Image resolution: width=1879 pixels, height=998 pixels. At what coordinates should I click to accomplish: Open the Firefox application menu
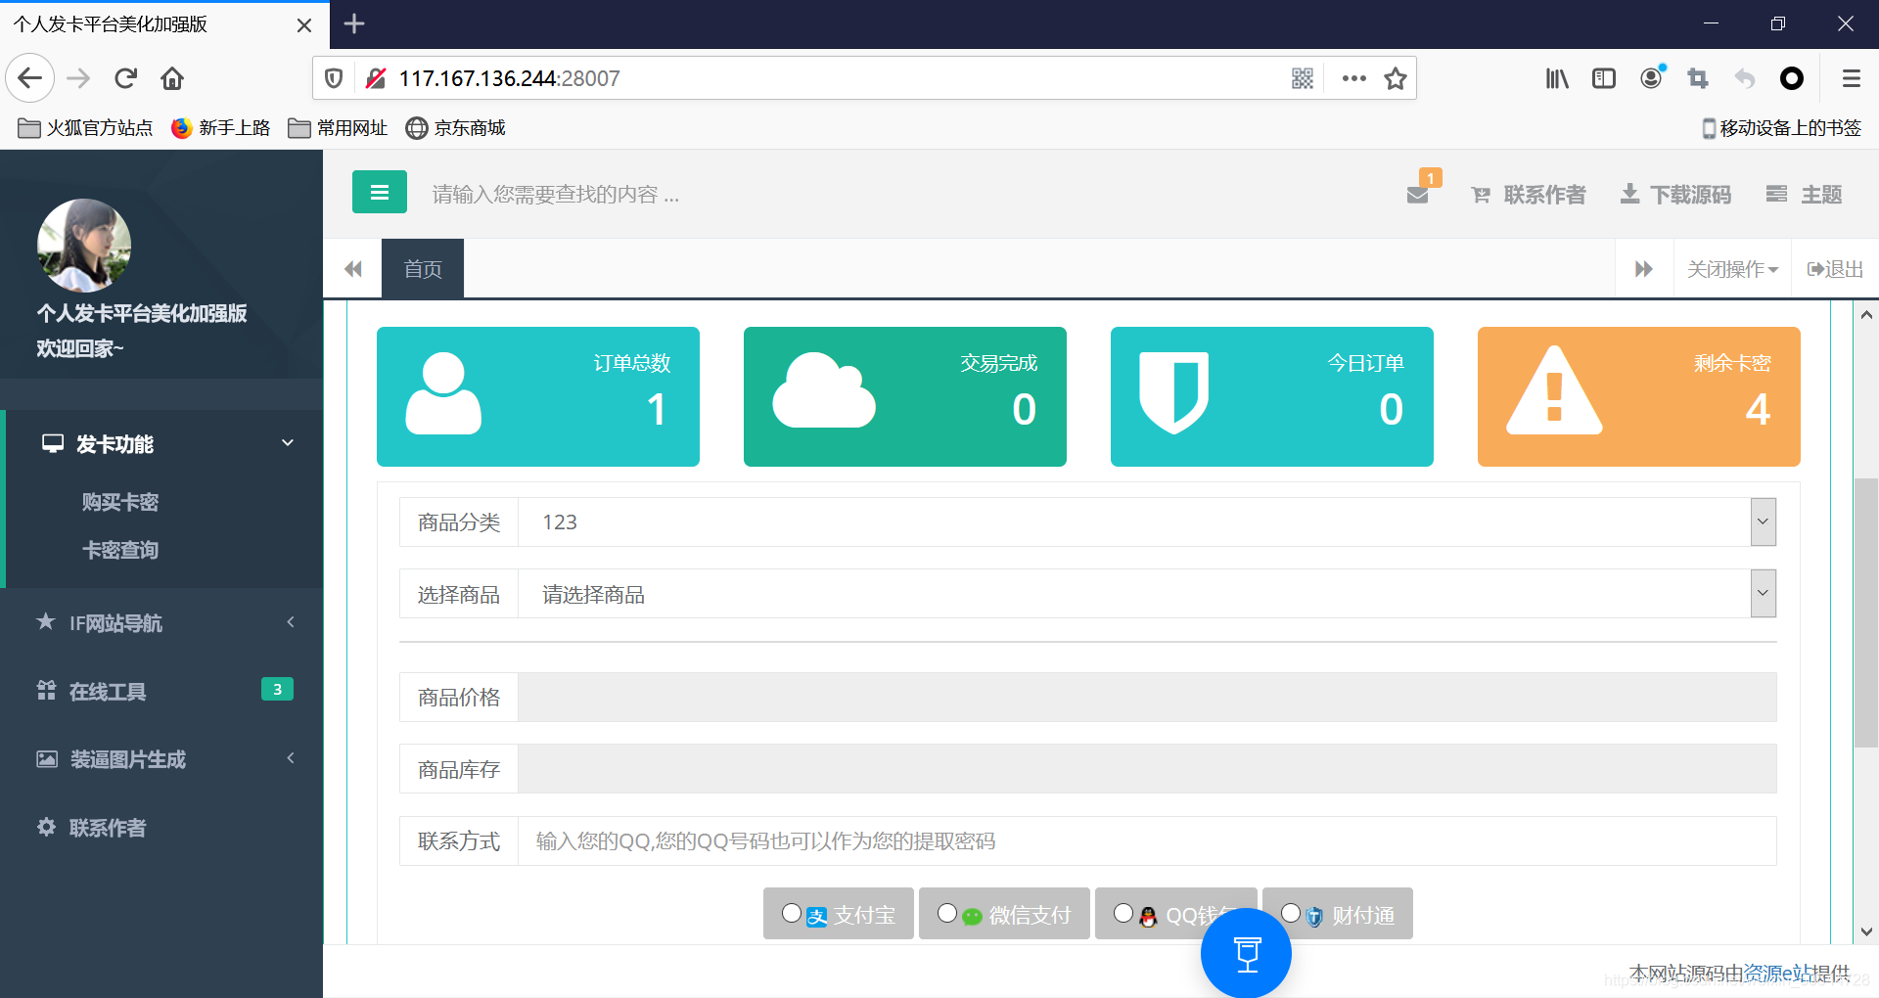tap(1852, 78)
